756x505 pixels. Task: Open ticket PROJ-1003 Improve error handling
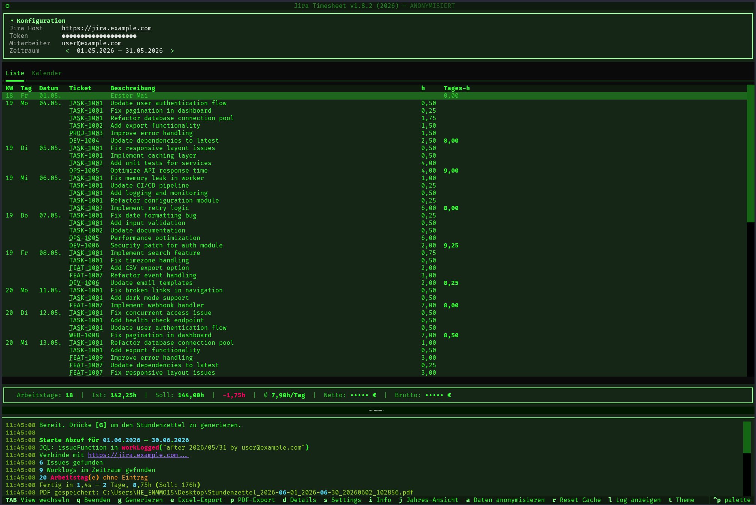coord(86,133)
